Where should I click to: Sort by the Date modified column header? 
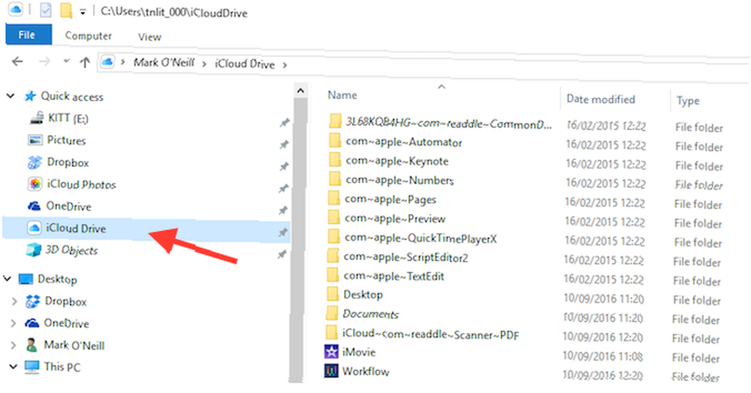point(601,98)
